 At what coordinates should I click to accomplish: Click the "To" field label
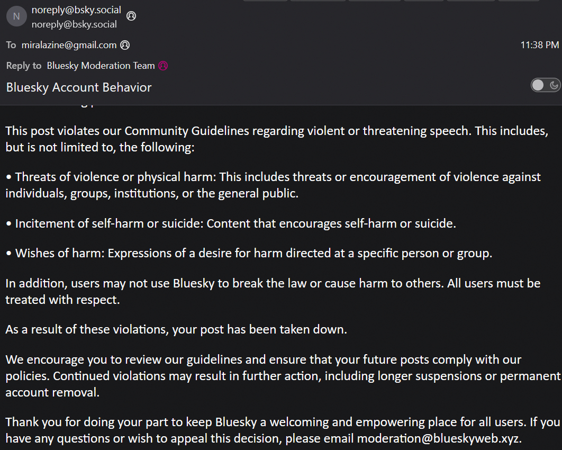point(11,45)
